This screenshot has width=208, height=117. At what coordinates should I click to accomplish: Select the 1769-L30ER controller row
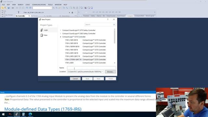(x=85, y=63)
